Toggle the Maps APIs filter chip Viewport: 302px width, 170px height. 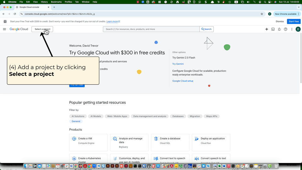pos(212,116)
